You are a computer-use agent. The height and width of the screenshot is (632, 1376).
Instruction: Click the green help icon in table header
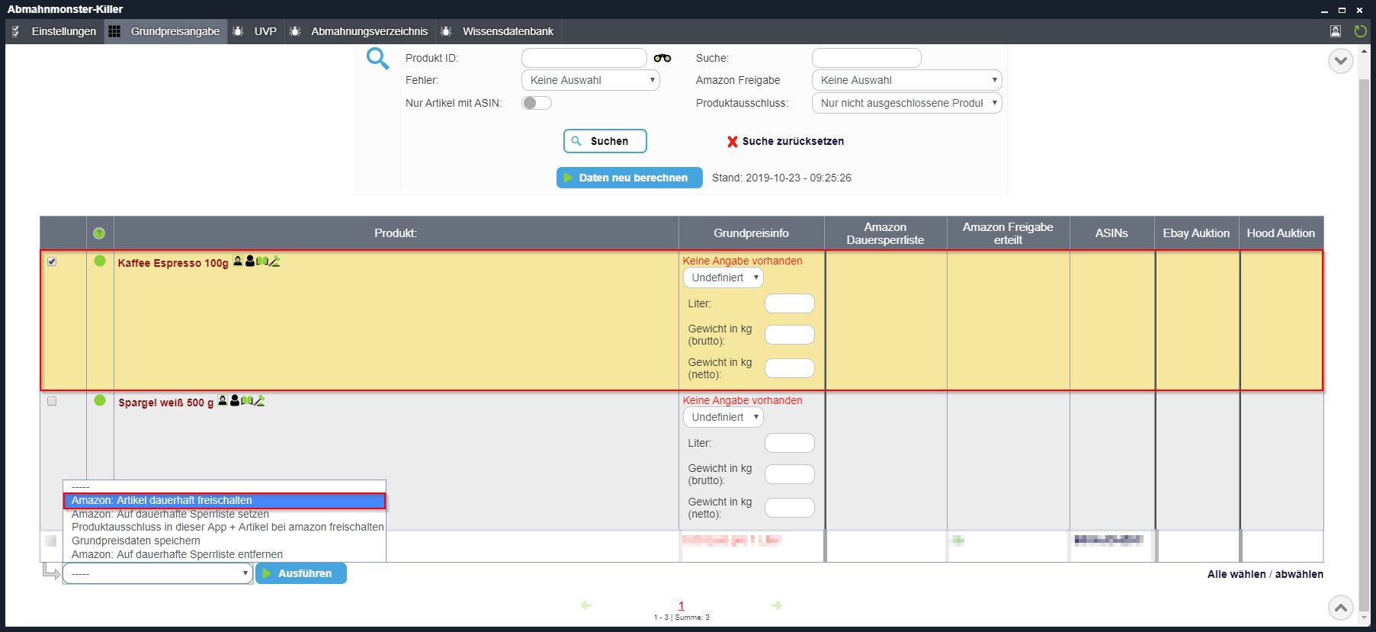tap(99, 233)
